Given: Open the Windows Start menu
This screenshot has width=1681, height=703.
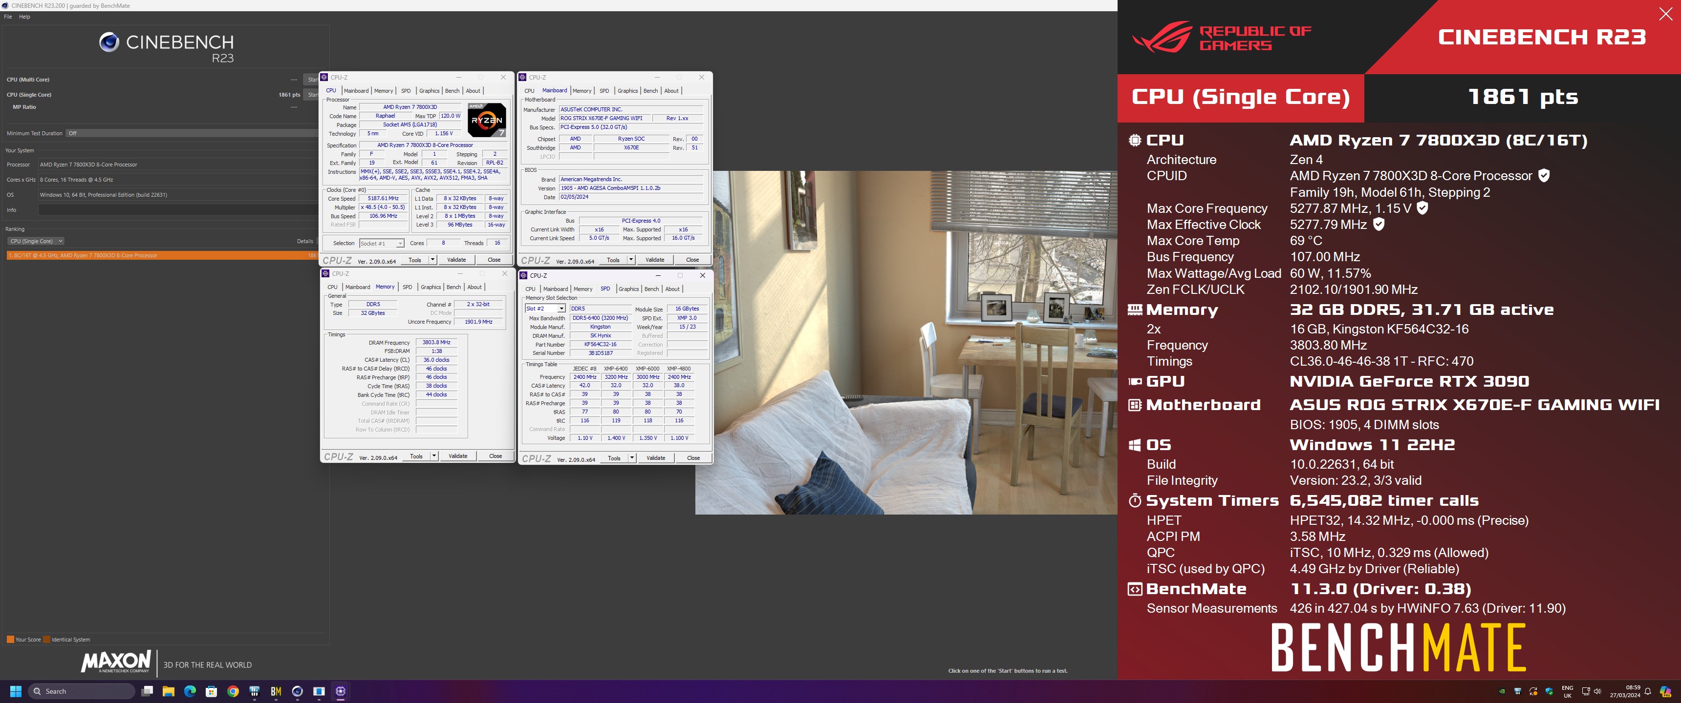Looking at the screenshot, I should 16,691.
